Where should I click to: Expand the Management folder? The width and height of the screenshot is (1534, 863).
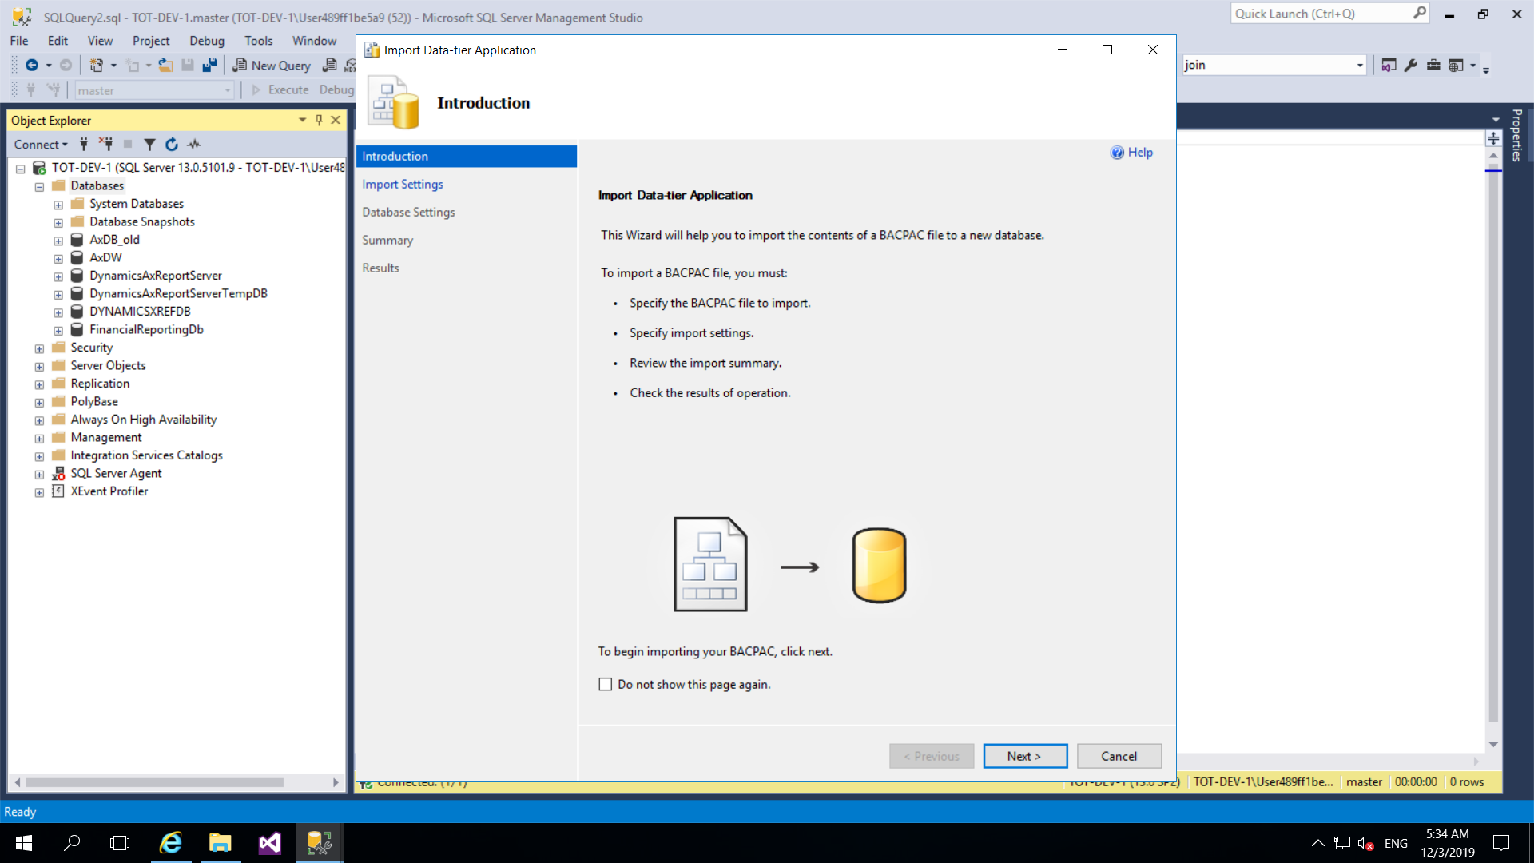tap(39, 439)
